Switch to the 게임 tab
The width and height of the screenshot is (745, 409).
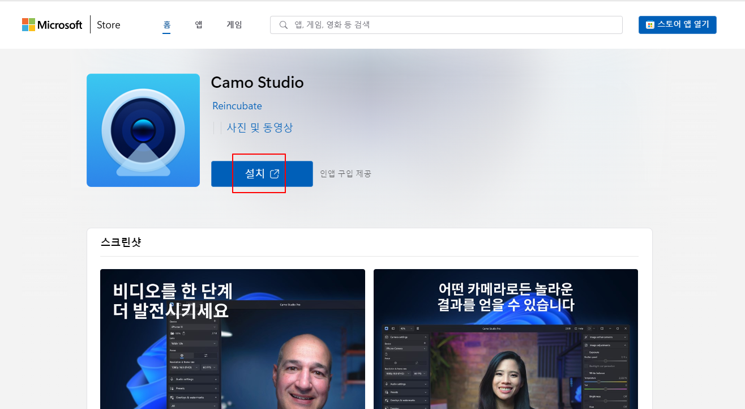coord(234,25)
